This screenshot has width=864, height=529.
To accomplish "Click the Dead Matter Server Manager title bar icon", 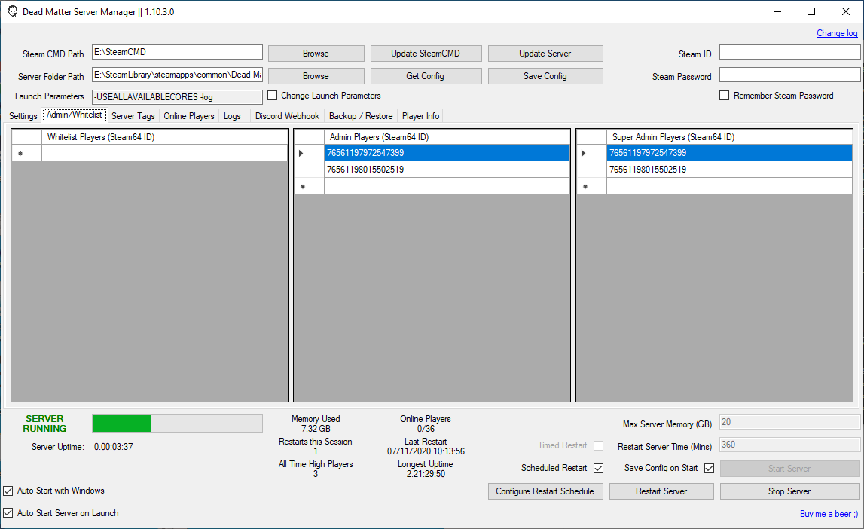I will tap(12, 11).
